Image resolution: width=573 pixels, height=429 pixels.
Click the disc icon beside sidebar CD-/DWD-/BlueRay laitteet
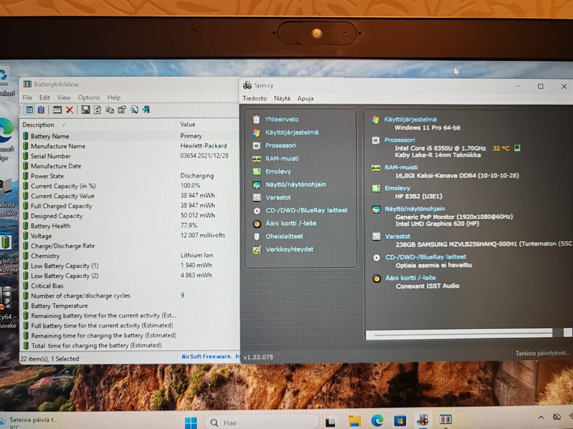click(257, 210)
